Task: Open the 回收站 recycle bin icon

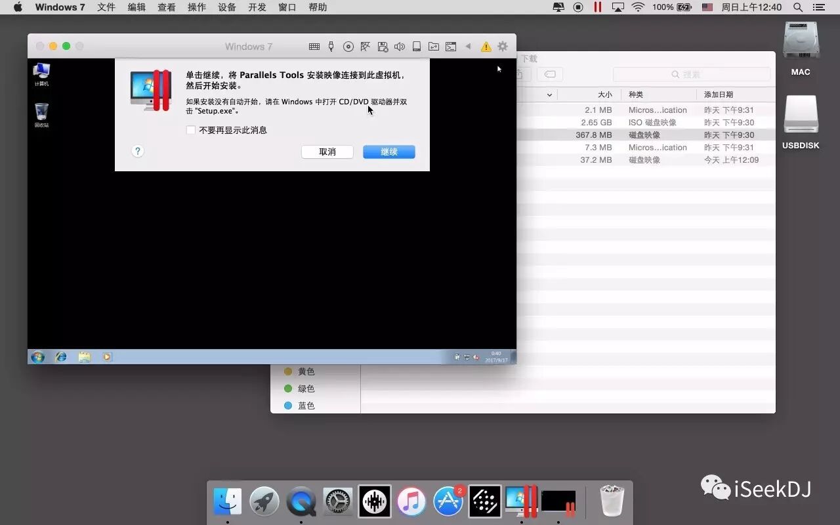Action: pyautogui.click(x=41, y=115)
